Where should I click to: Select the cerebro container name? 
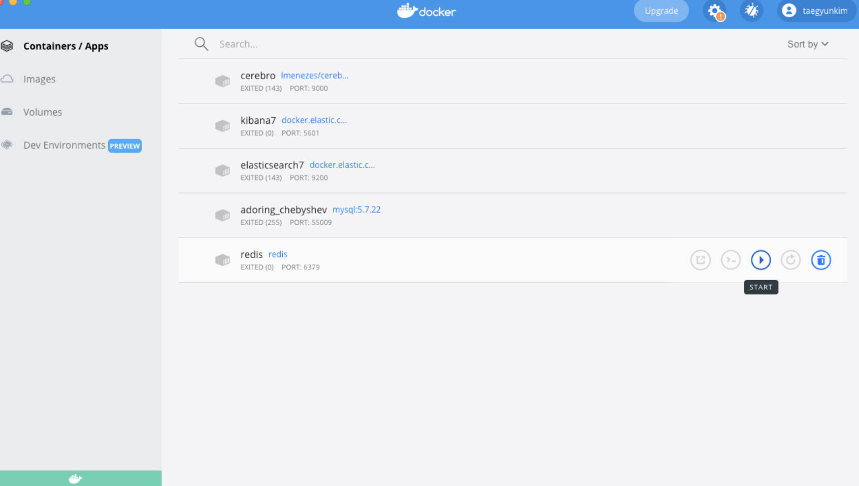[258, 76]
